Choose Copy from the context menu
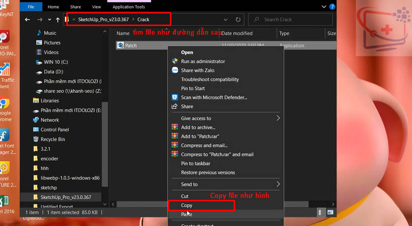This screenshot has width=412, height=226. [x=186, y=205]
